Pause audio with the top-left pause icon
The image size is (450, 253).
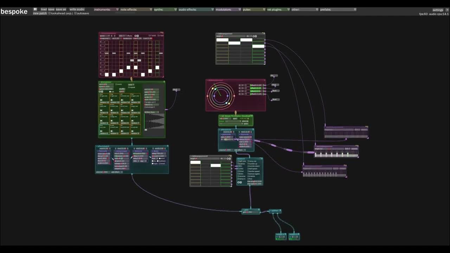coord(35,9)
